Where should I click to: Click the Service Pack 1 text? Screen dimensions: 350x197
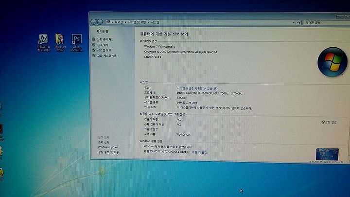coord(153,57)
